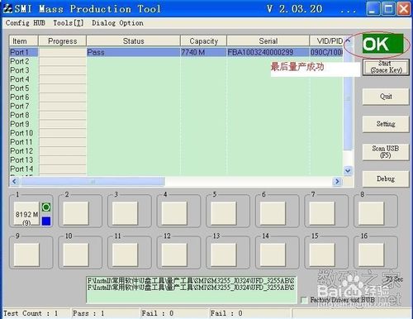
Task: Click the green OK status indicator
Action: click(382, 44)
